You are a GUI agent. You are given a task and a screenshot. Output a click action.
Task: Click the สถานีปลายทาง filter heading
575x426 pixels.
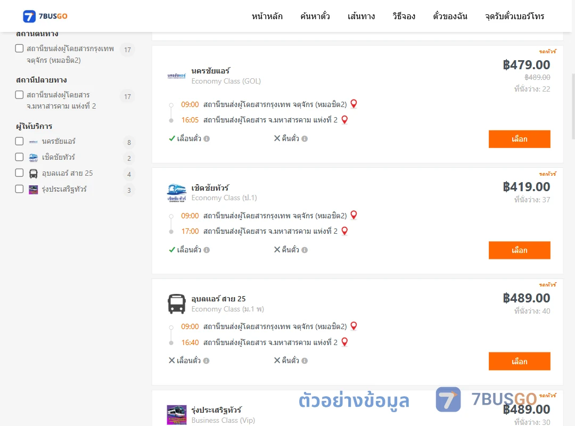(x=42, y=80)
